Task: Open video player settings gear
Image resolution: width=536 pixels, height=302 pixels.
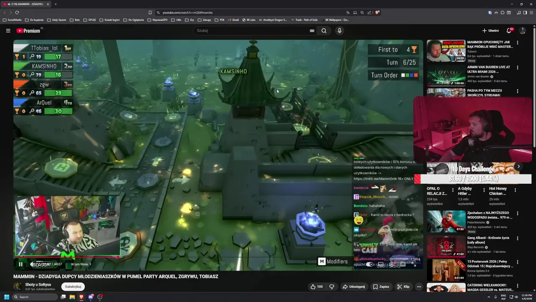Action: coord(392,264)
